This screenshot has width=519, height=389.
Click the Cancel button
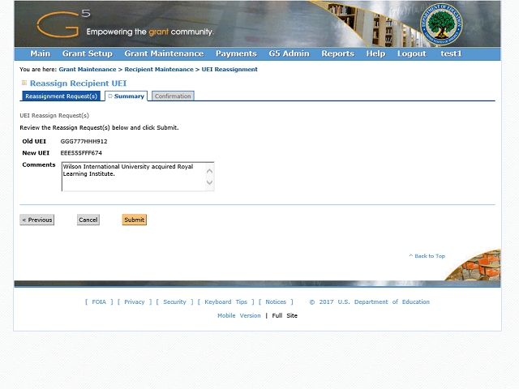pyautogui.click(x=88, y=220)
